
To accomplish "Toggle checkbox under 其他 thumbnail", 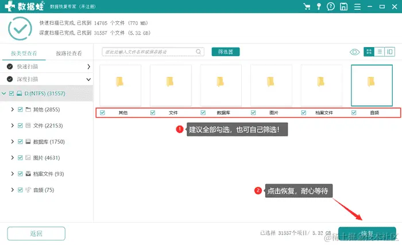I will click(103, 112).
